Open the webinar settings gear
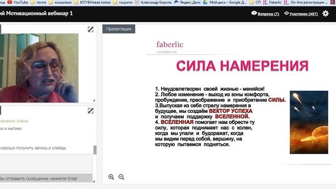This screenshot has width=336, height=189. coord(325,13)
